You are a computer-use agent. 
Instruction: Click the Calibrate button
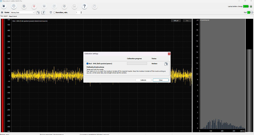(143, 80)
